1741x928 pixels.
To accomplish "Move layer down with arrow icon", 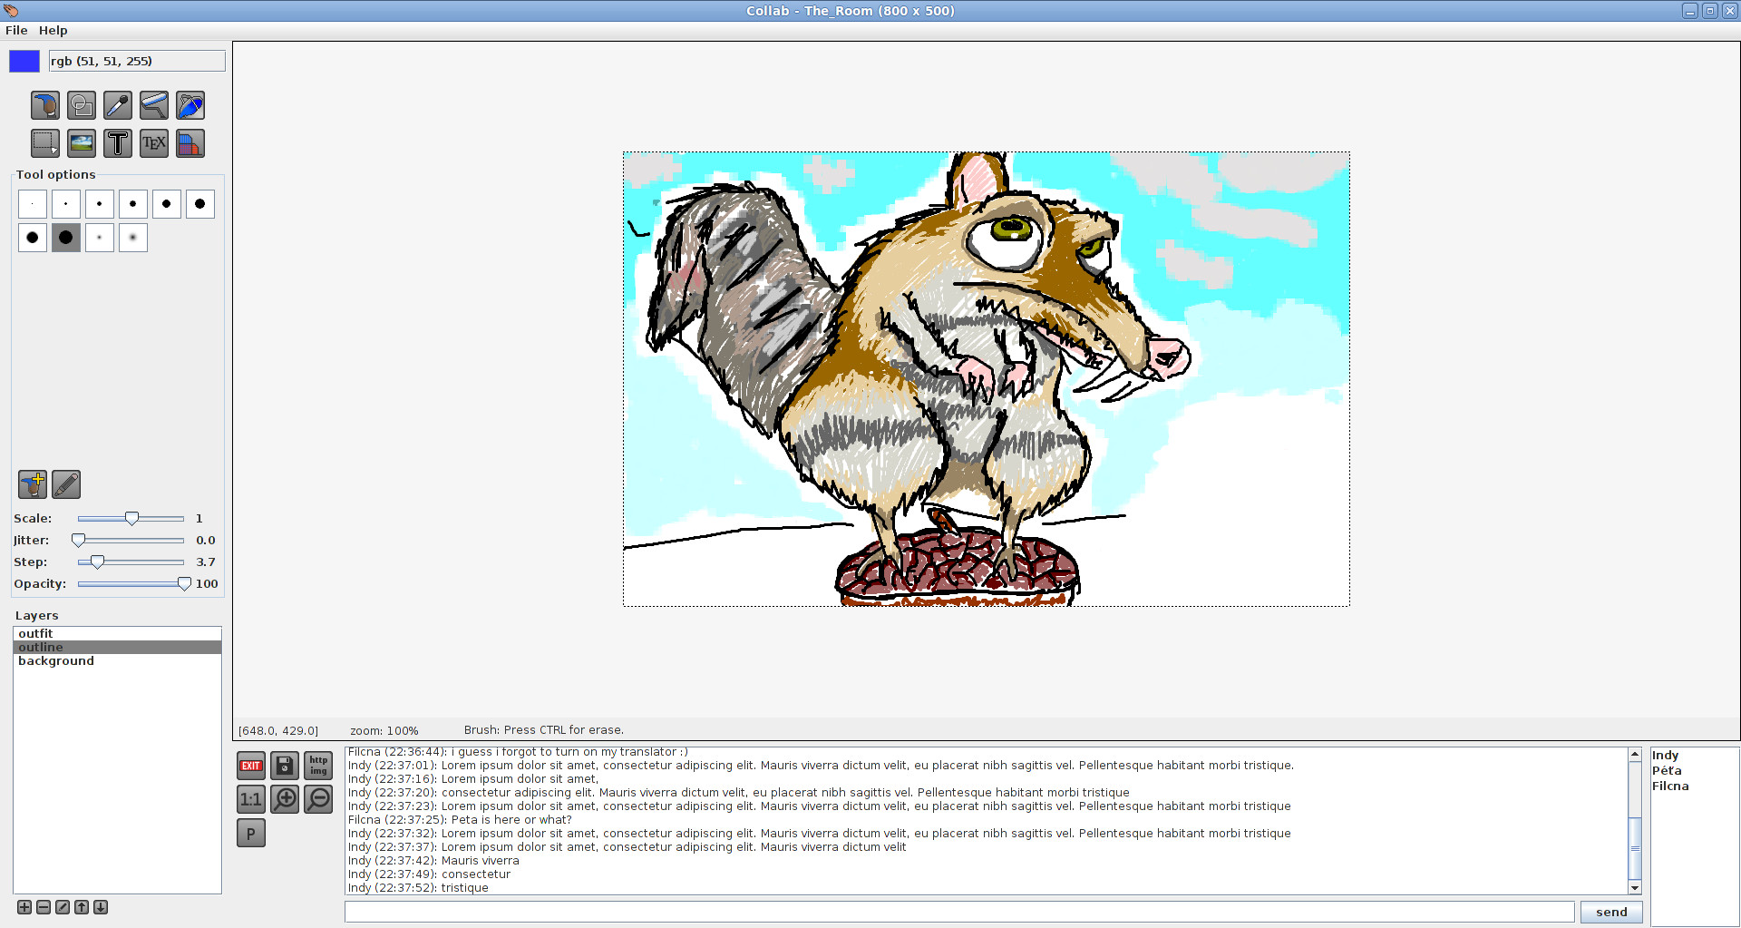I will (x=101, y=907).
